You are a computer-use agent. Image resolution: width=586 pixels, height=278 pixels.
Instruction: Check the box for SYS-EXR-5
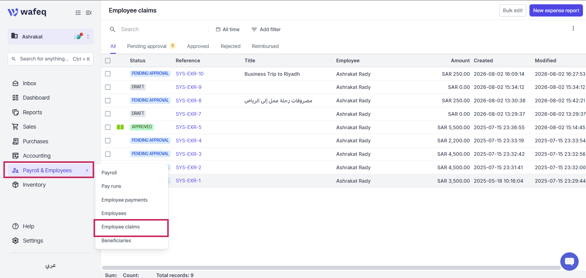click(x=108, y=127)
